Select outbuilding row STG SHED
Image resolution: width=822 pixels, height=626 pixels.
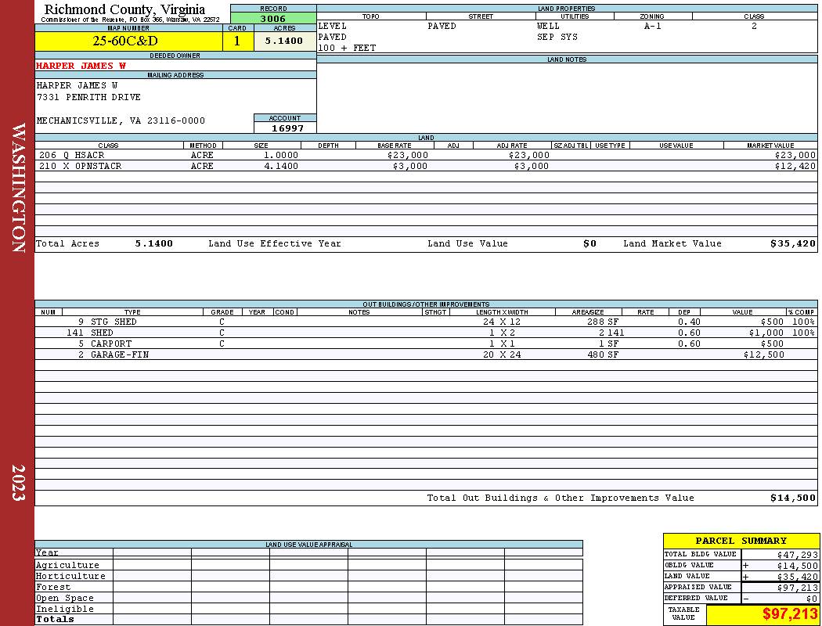point(426,322)
